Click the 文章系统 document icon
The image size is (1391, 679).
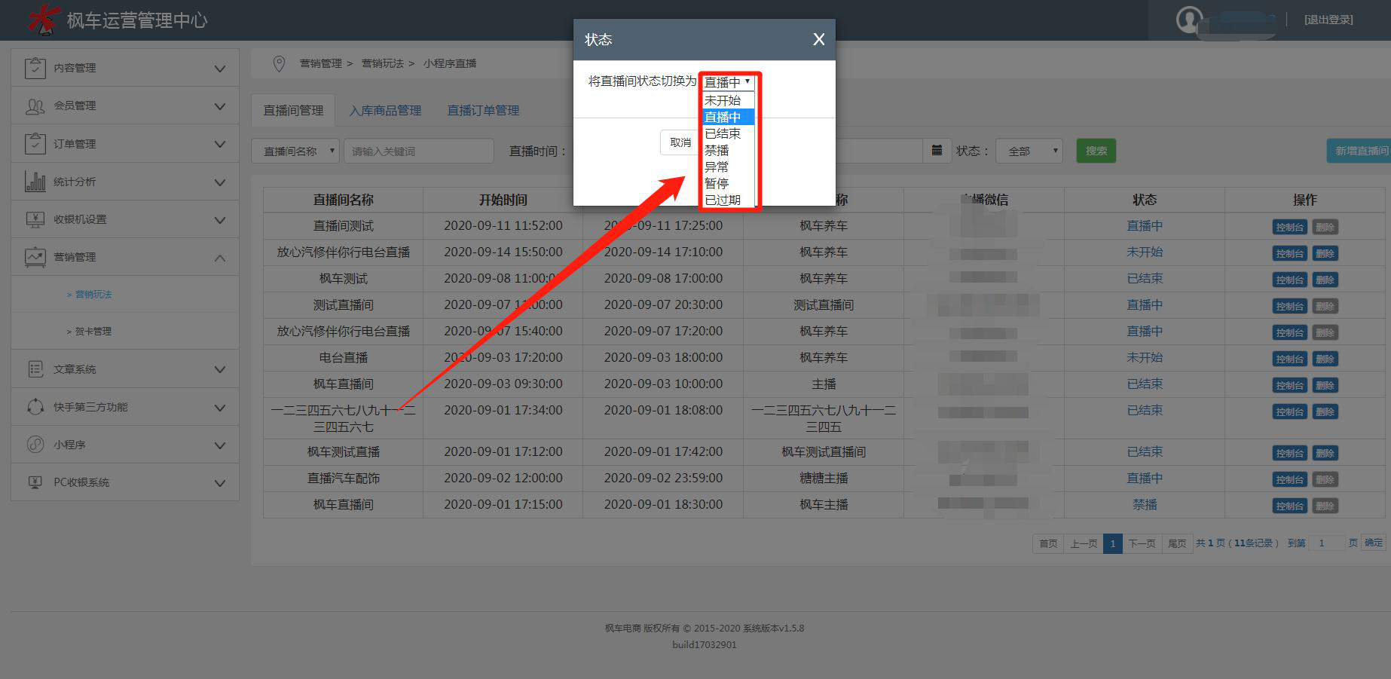pos(35,369)
